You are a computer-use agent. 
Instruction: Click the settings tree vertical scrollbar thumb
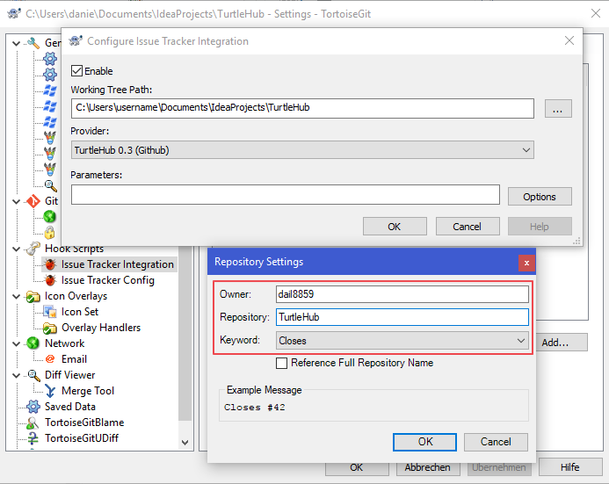point(185,334)
